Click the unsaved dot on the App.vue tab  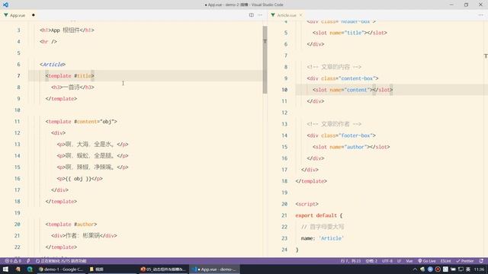(34, 15)
